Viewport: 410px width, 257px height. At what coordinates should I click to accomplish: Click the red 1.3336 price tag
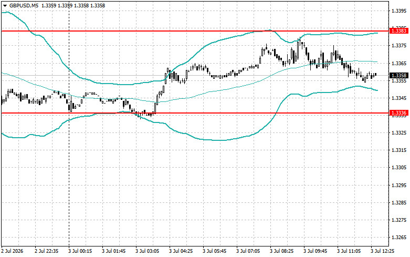(399, 113)
